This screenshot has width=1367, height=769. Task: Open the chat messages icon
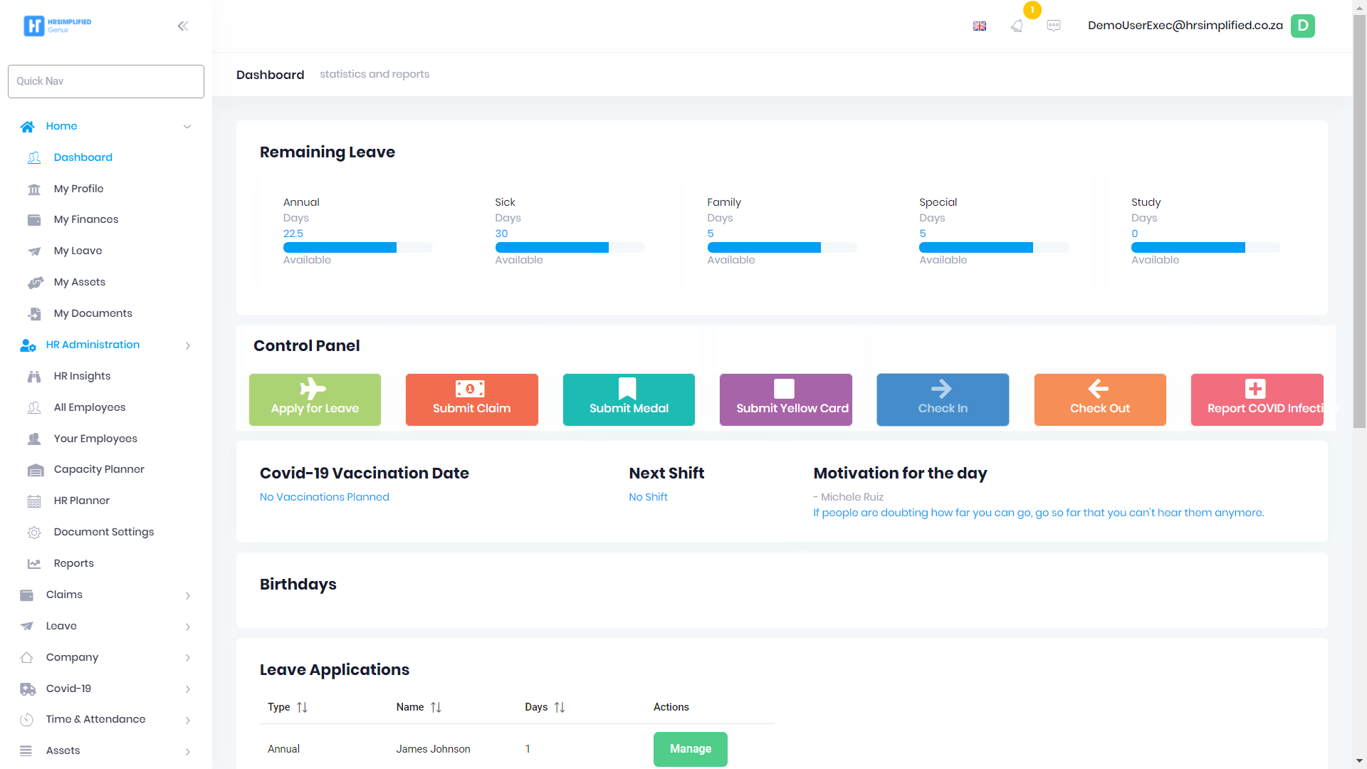click(1054, 26)
